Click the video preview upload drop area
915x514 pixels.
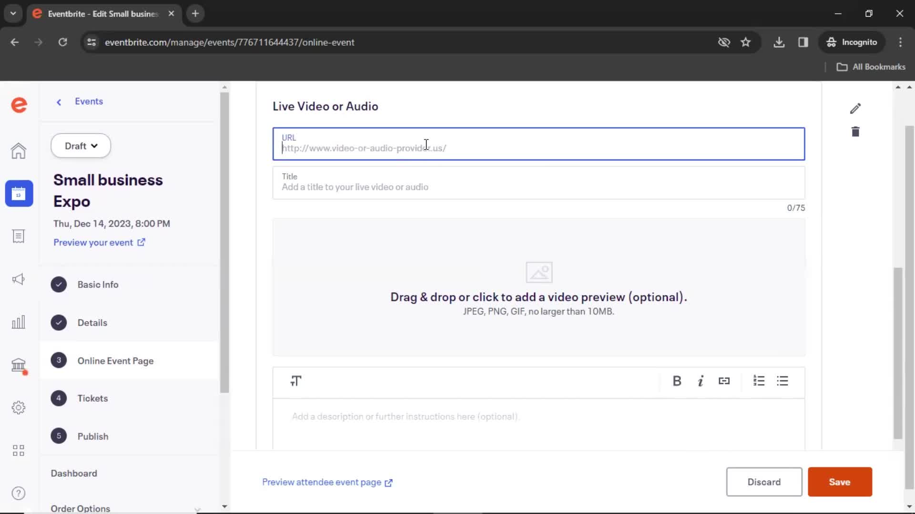pyautogui.click(x=539, y=287)
